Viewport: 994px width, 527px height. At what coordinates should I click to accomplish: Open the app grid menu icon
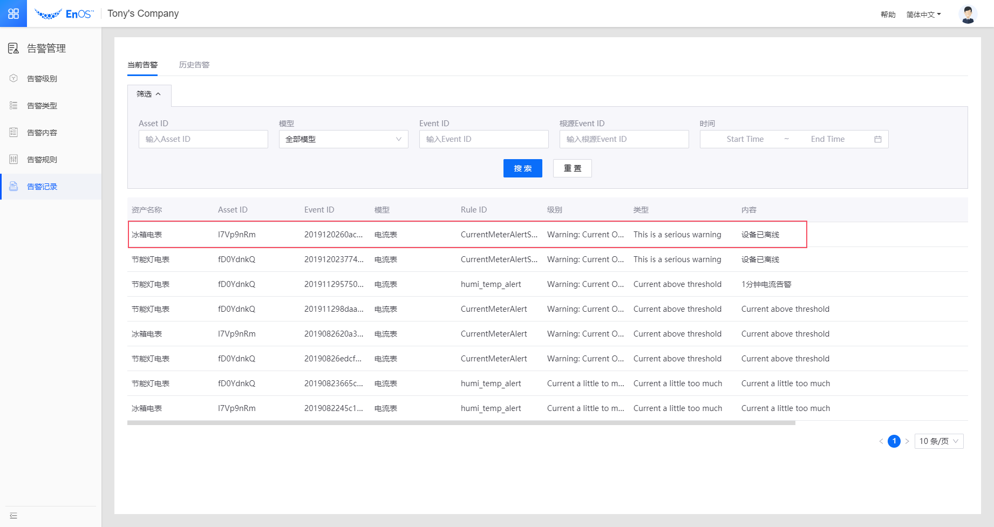pos(13,13)
